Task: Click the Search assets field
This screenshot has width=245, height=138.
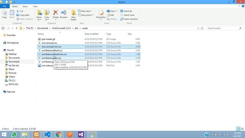Action: pyautogui.click(x=225, y=28)
